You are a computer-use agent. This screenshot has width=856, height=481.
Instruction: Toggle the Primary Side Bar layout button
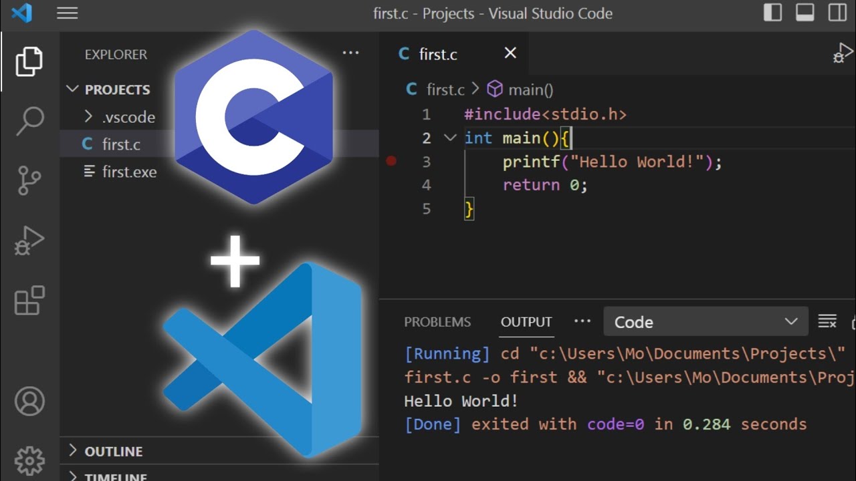773,13
